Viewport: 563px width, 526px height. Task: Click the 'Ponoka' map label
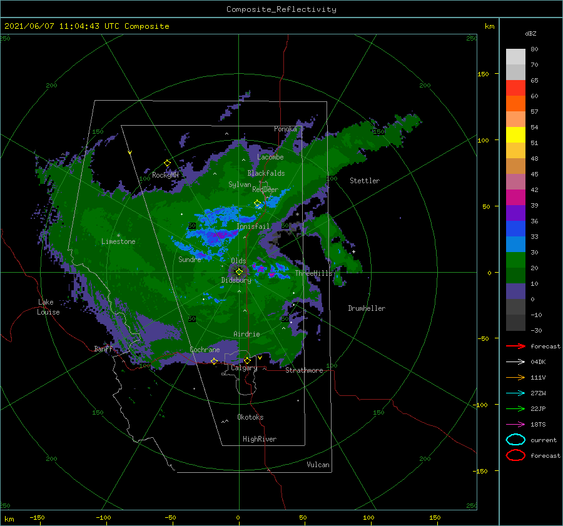285,129
